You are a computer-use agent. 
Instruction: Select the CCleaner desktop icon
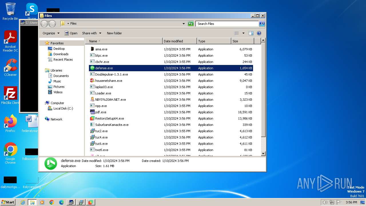pyautogui.click(x=10, y=68)
